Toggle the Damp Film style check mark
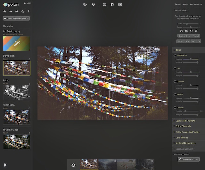Image resolution: width=205 pixels, height=170 pixels. [x=29, y=59]
